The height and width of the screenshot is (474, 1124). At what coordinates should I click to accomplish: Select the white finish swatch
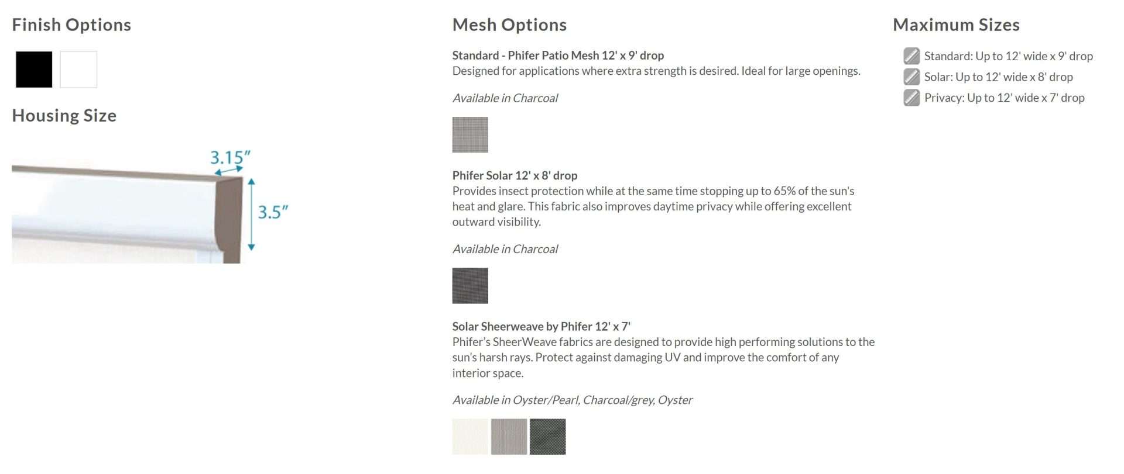[78, 70]
